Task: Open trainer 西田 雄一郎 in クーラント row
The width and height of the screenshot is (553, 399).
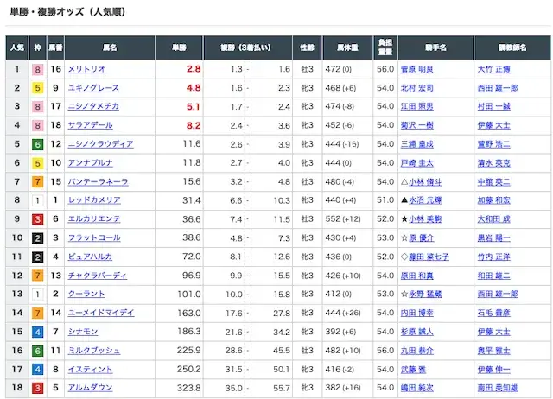Action: tap(498, 294)
